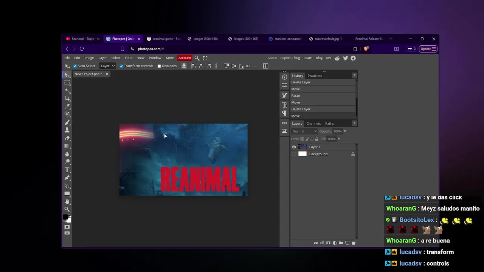Click the browser Update button

click(428, 49)
